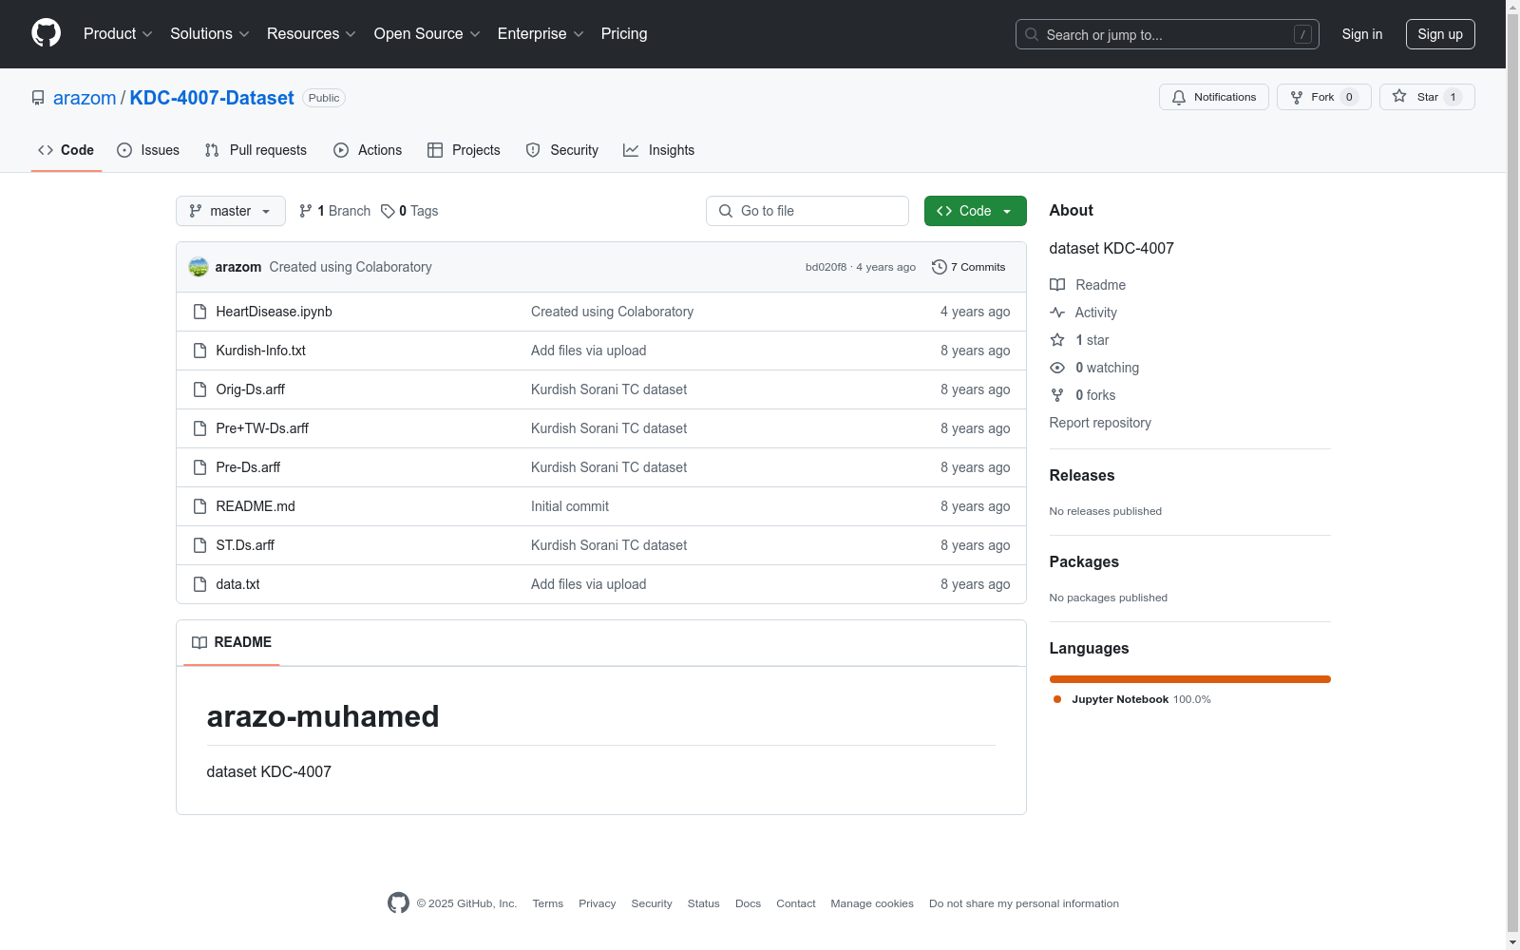Click the Sign in link
The image size is (1520, 950).
point(1362,34)
